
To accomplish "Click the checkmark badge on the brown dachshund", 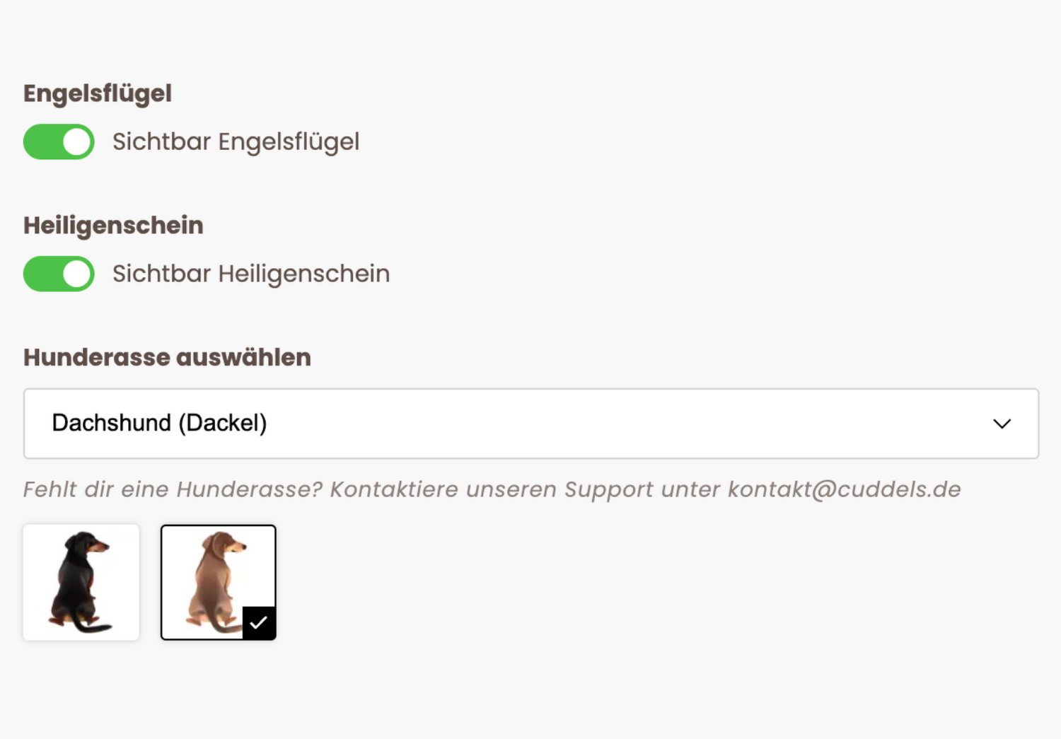I will (259, 623).
